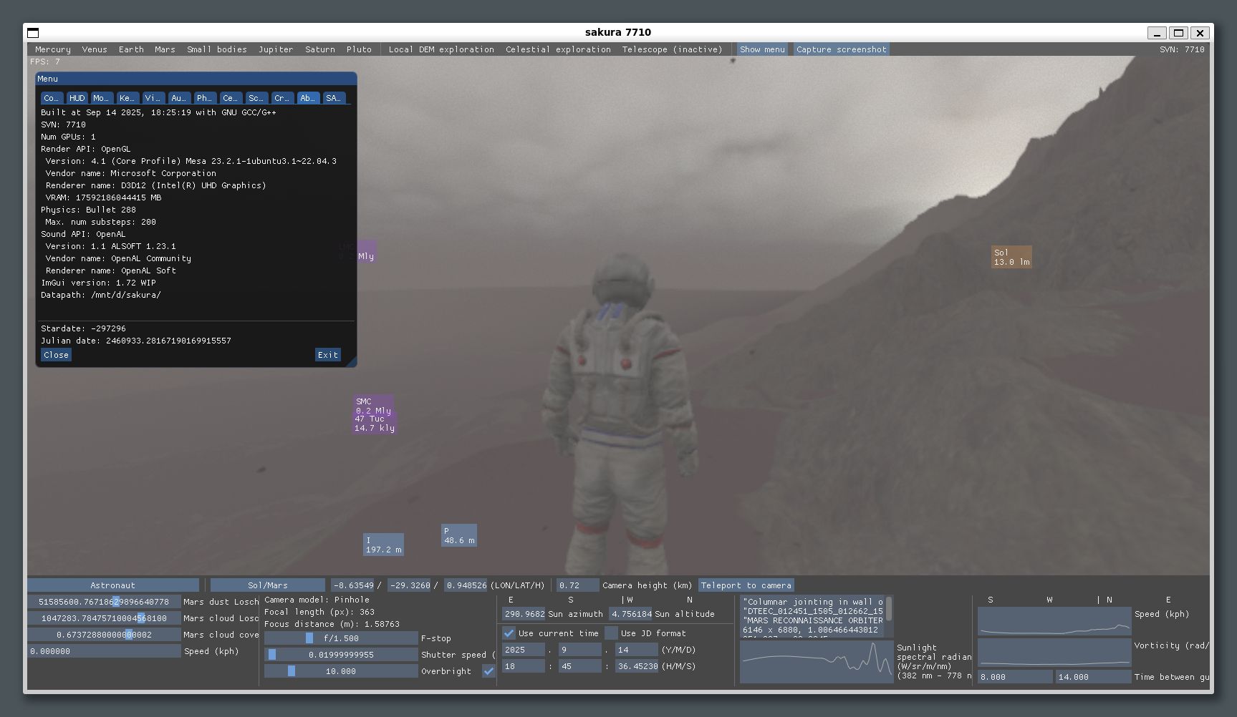Open the Saturn menu
The width and height of the screenshot is (1237, 717).
coord(320,49)
